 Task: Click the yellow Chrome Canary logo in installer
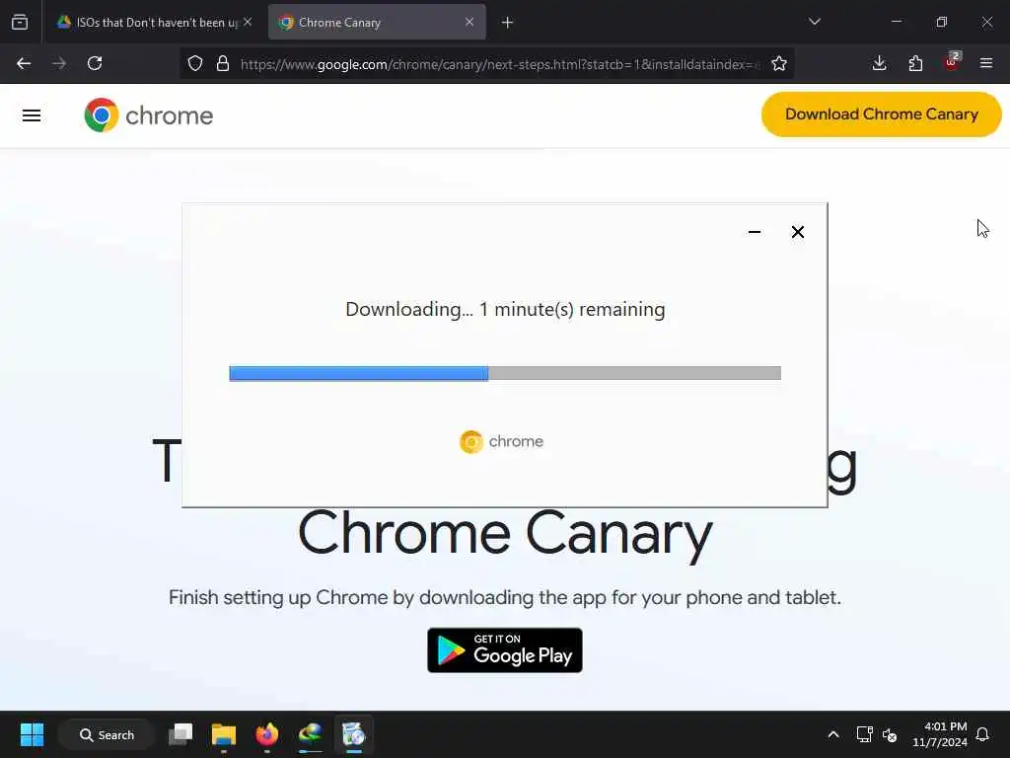point(470,442)
